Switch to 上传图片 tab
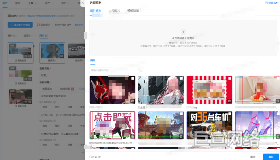This screenshot has height=160, width=280. point(114,11)
